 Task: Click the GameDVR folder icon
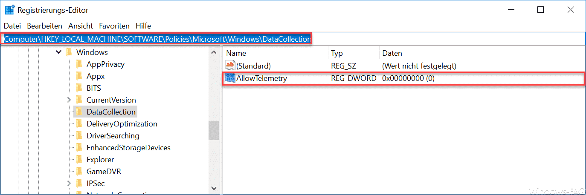(x=79, y=172)
